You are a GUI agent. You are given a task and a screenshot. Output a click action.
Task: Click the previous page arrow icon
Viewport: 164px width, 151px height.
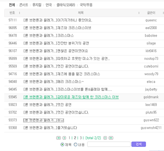click(x=64, y=138)
